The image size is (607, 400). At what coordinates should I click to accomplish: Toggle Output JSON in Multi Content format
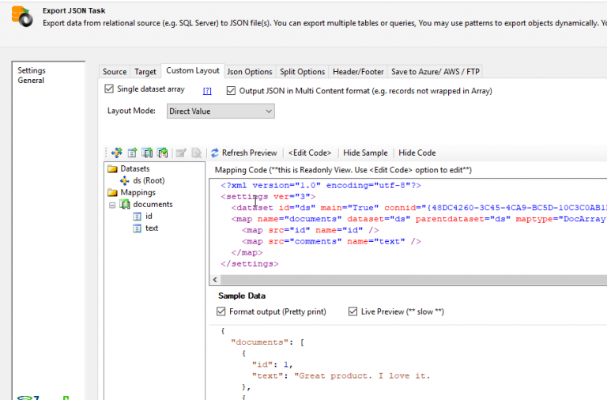click(232, 91)
